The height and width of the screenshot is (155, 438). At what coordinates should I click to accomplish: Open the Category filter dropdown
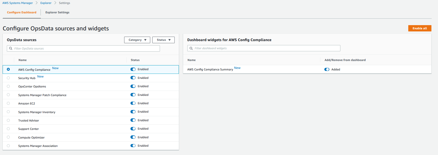click(x=137, y=40)
